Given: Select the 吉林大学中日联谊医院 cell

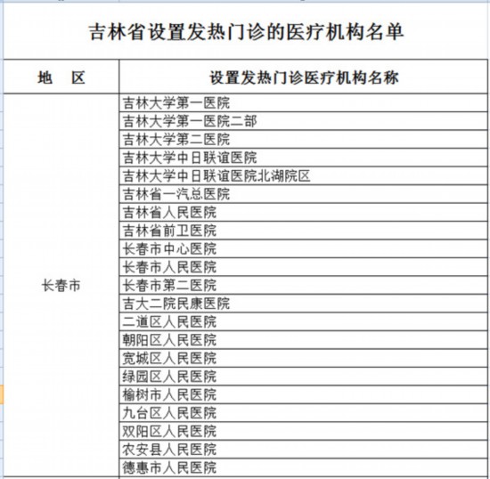Looking at the screenshot, I should 304,158.
